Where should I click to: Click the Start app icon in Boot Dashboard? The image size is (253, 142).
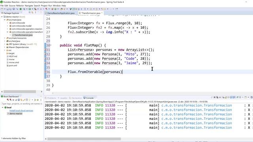8,100
